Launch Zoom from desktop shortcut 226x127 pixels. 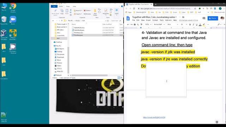point(13,20)
